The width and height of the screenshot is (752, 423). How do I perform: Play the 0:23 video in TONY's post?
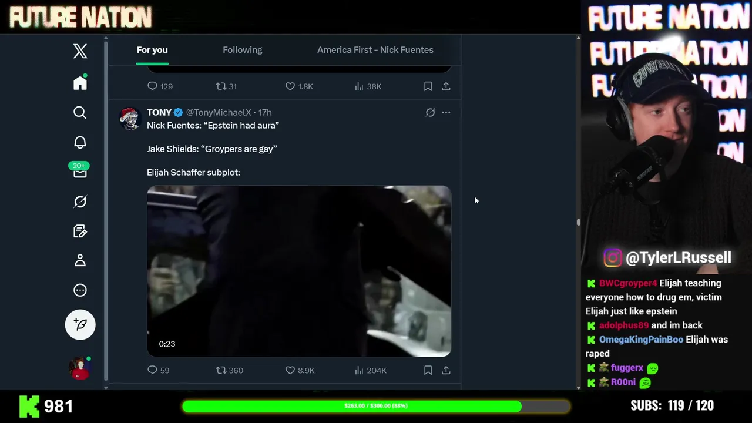point(299,271)
